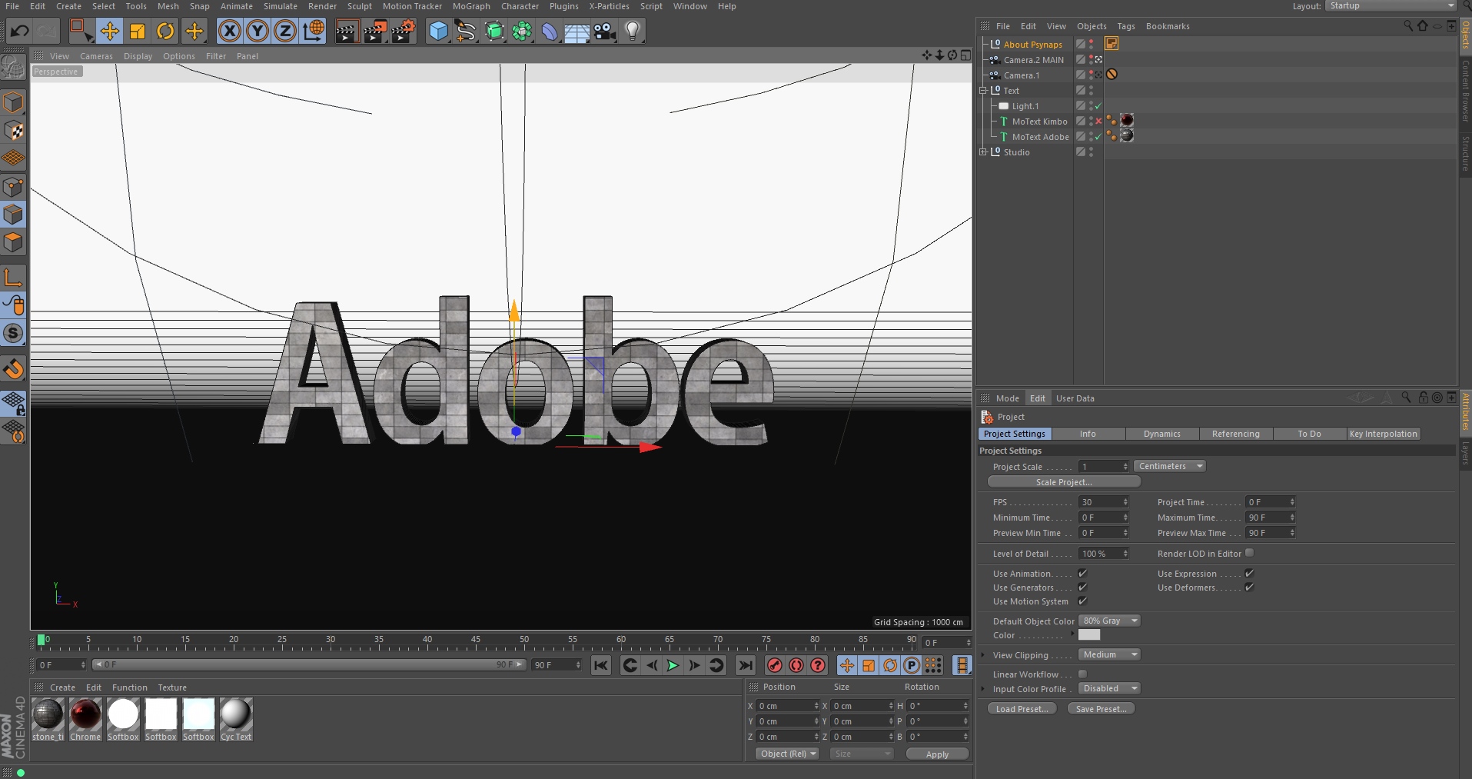
Task: Toggle Y axis lock
Action: pyautogui.click(x=257, y=32)
